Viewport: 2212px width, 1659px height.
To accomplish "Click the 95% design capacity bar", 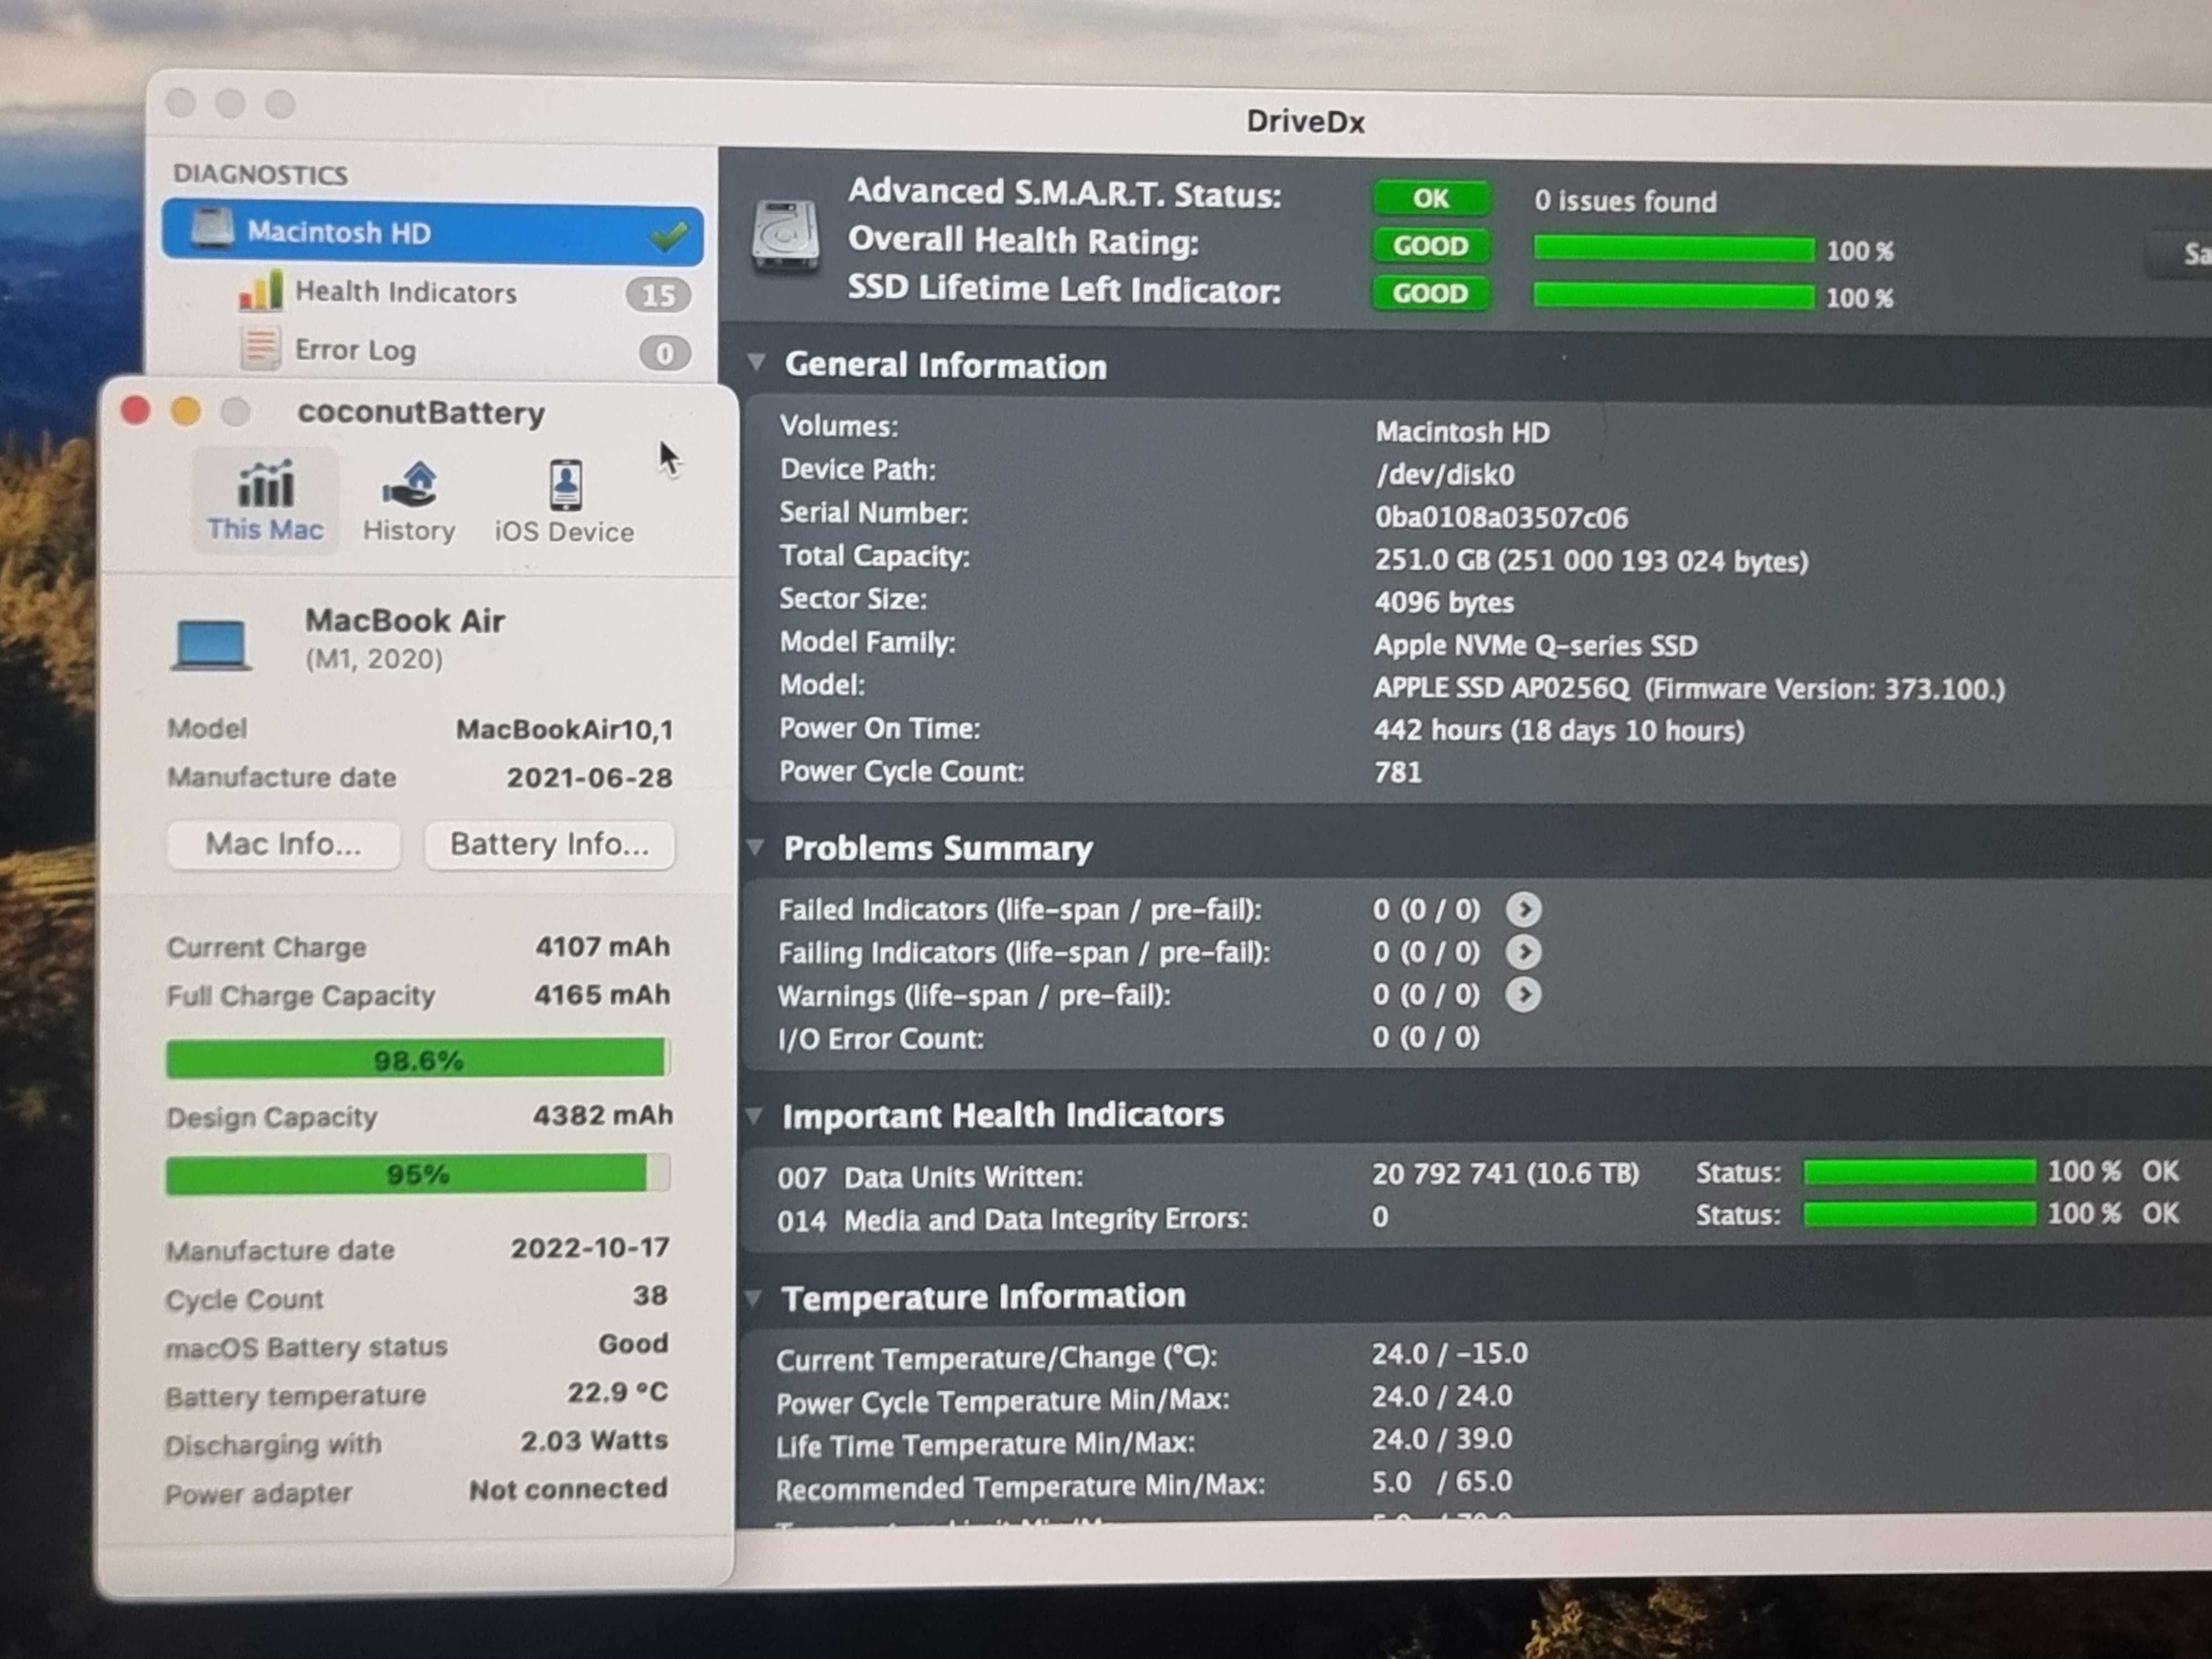I will (x=418, y=1174).
